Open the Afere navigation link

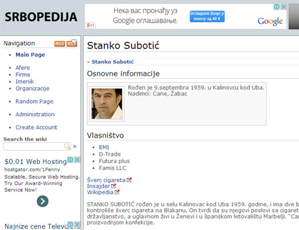tap(23, 67)
